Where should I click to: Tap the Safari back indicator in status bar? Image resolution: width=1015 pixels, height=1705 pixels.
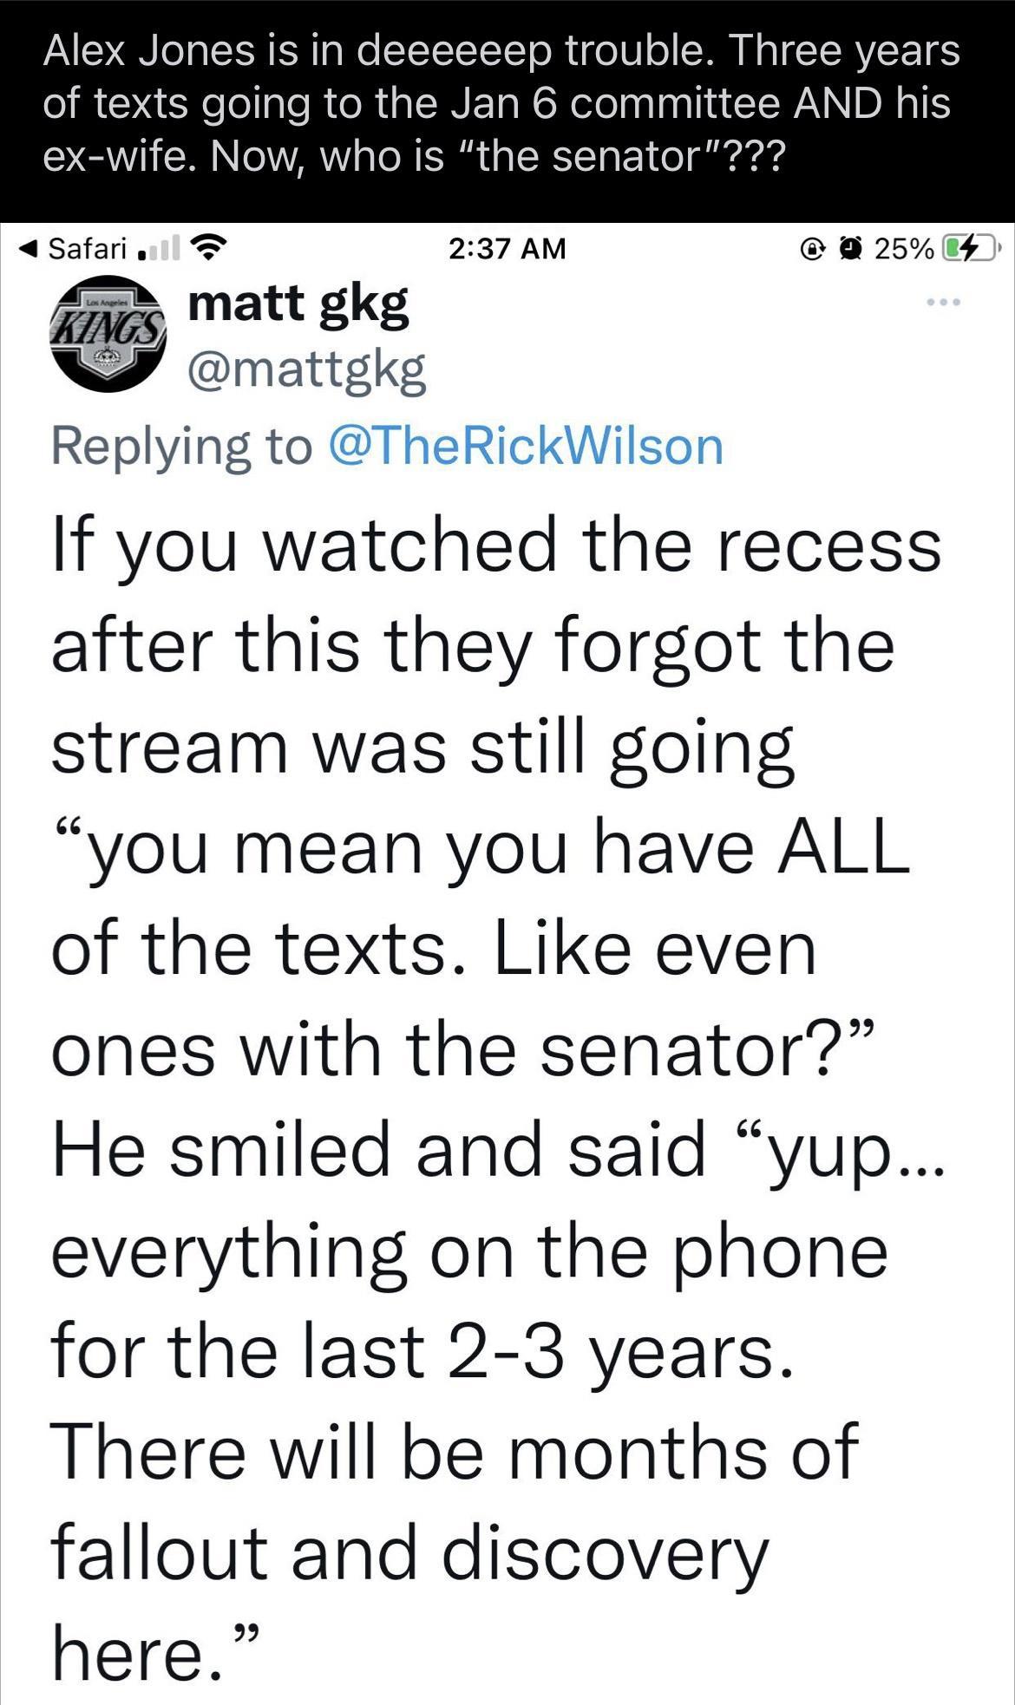(x=26, y=249)
